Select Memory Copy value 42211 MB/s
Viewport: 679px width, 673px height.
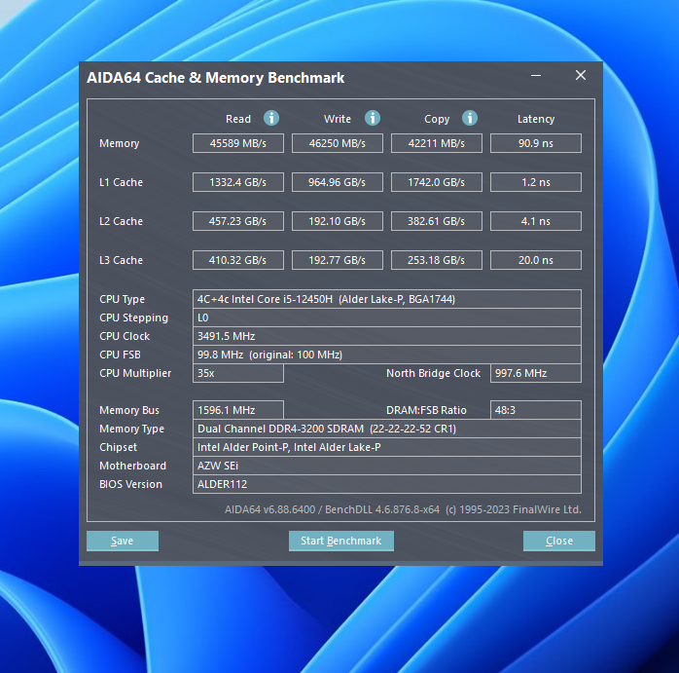click(437, 143)
